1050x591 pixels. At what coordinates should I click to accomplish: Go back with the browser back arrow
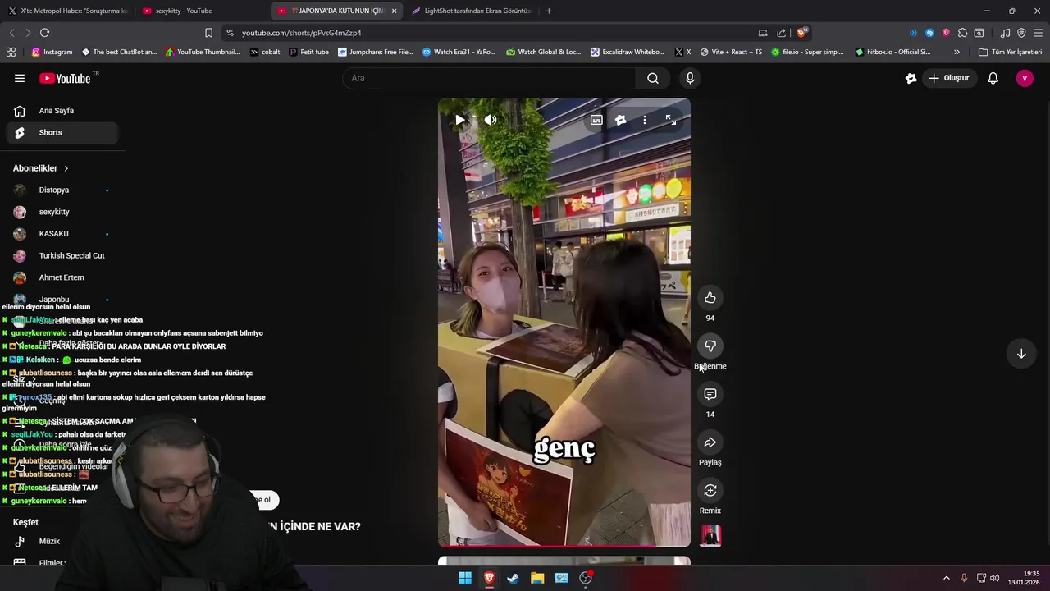11,33
